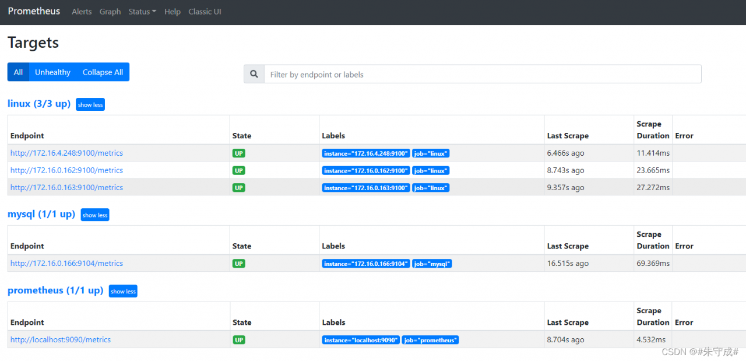Open the Alerts page
The height and width of the screenshot is (361, 746).
pos(82,12)
